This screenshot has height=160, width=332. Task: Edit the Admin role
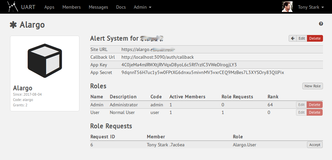coord(301,105)
